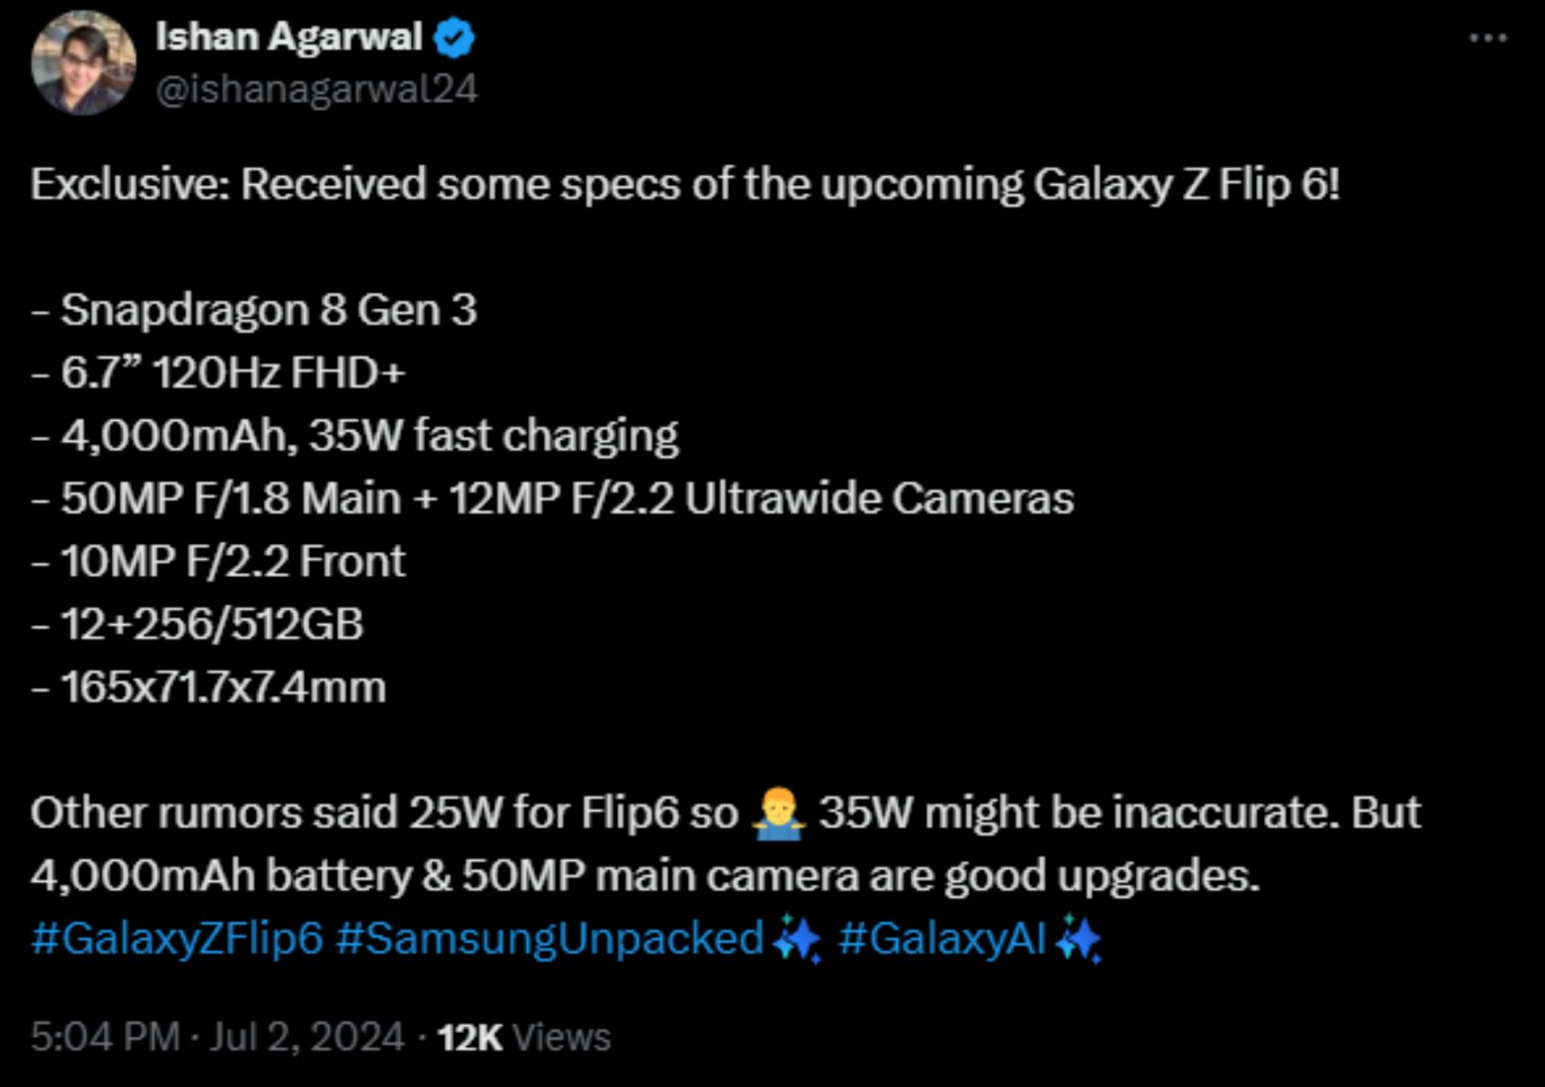Follow the #SamsungUnpacked hashtag link
The image size is (1545, 1087).
(x=550, y=938)
